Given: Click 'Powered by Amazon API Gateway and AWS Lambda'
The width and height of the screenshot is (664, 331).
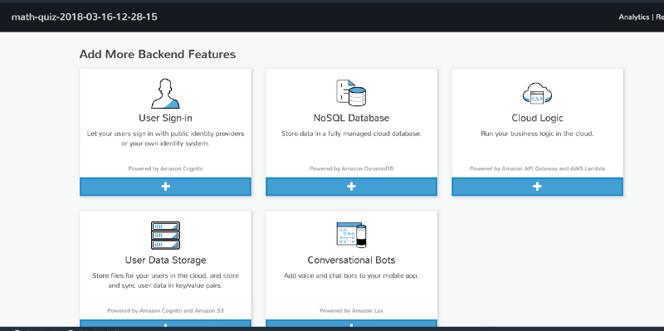Looking at the screenshot, I should click(537, 168).
